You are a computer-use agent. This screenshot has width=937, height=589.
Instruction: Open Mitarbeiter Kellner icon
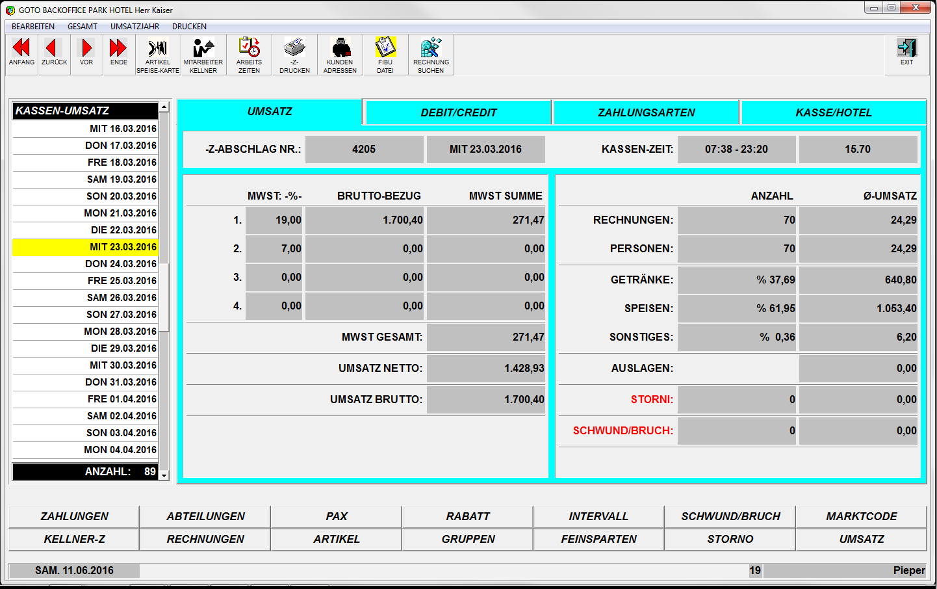[x=203, y=55]
